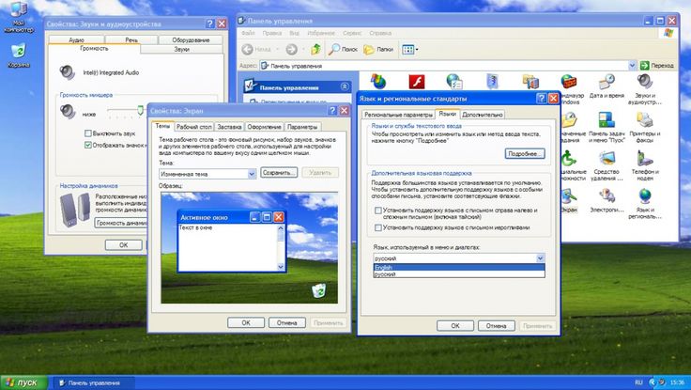
Task: Click Отмена in the display properties dialog
Action: click(287, 322)
